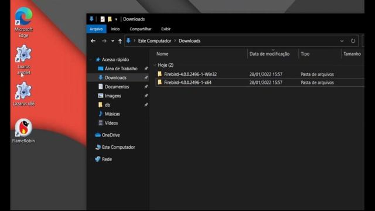Viewport: 375px width, 211px height.
Task: Open Músicas in the navigation pane
Action: point(112,114)
